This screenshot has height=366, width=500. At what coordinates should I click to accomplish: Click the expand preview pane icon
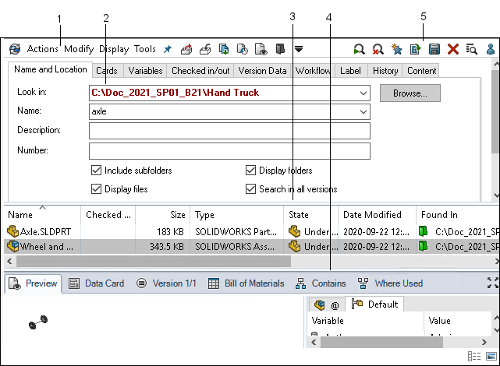pyautogui.click(x=492, y=283)
